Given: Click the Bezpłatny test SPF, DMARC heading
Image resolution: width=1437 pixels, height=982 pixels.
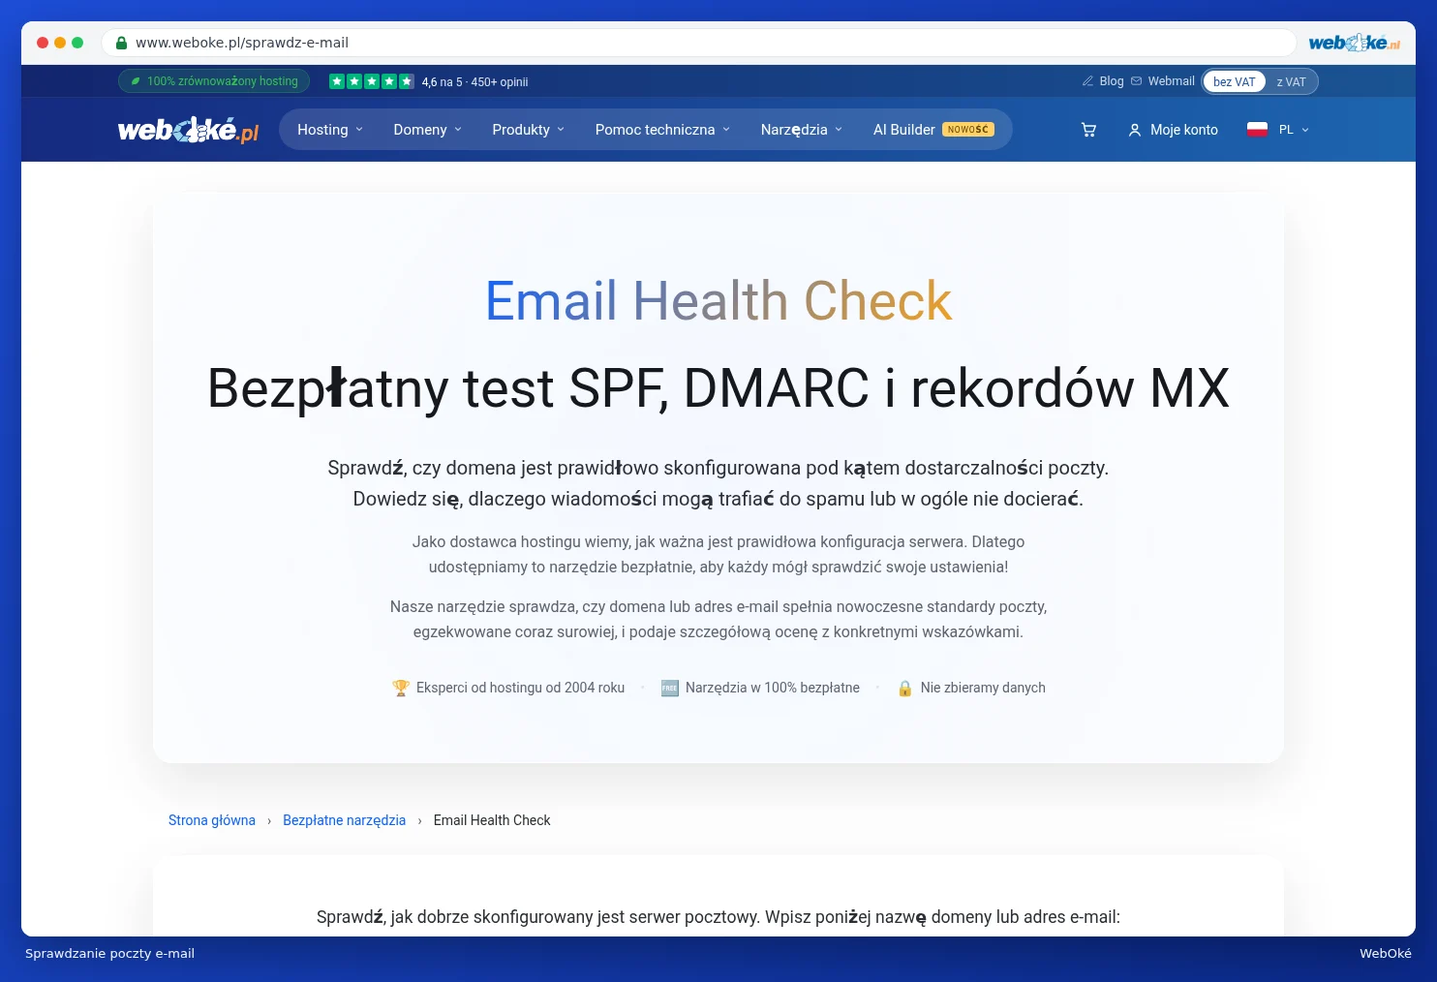Looking at the screenshot, I should point(718,388).
